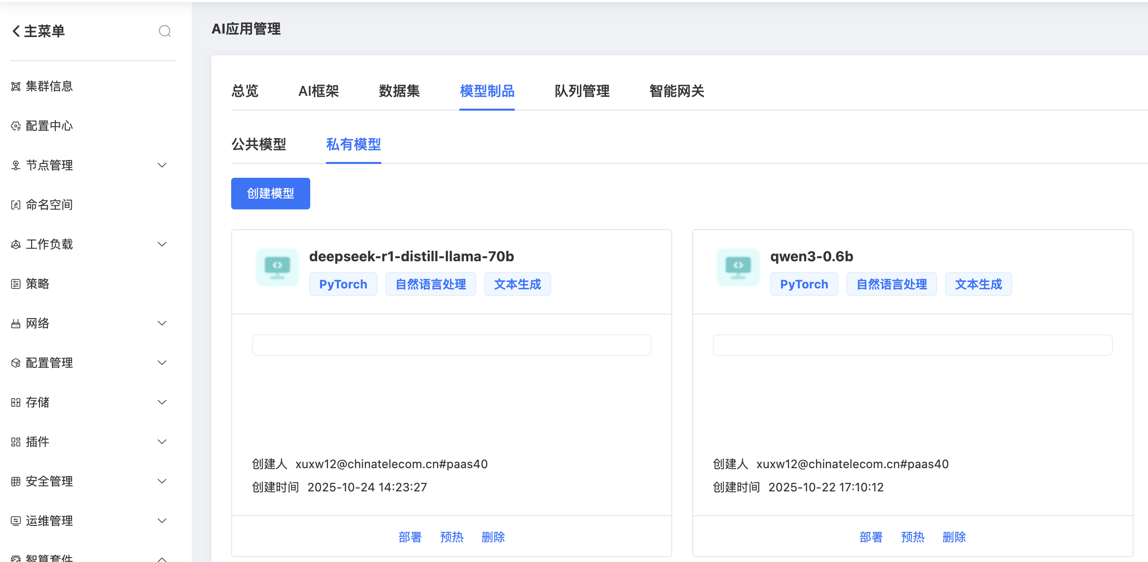Screen dimensions: 1148x562
Task: Click the back arrow beside 主菜单
Action: pyautogui.click(x=16, y=31)
